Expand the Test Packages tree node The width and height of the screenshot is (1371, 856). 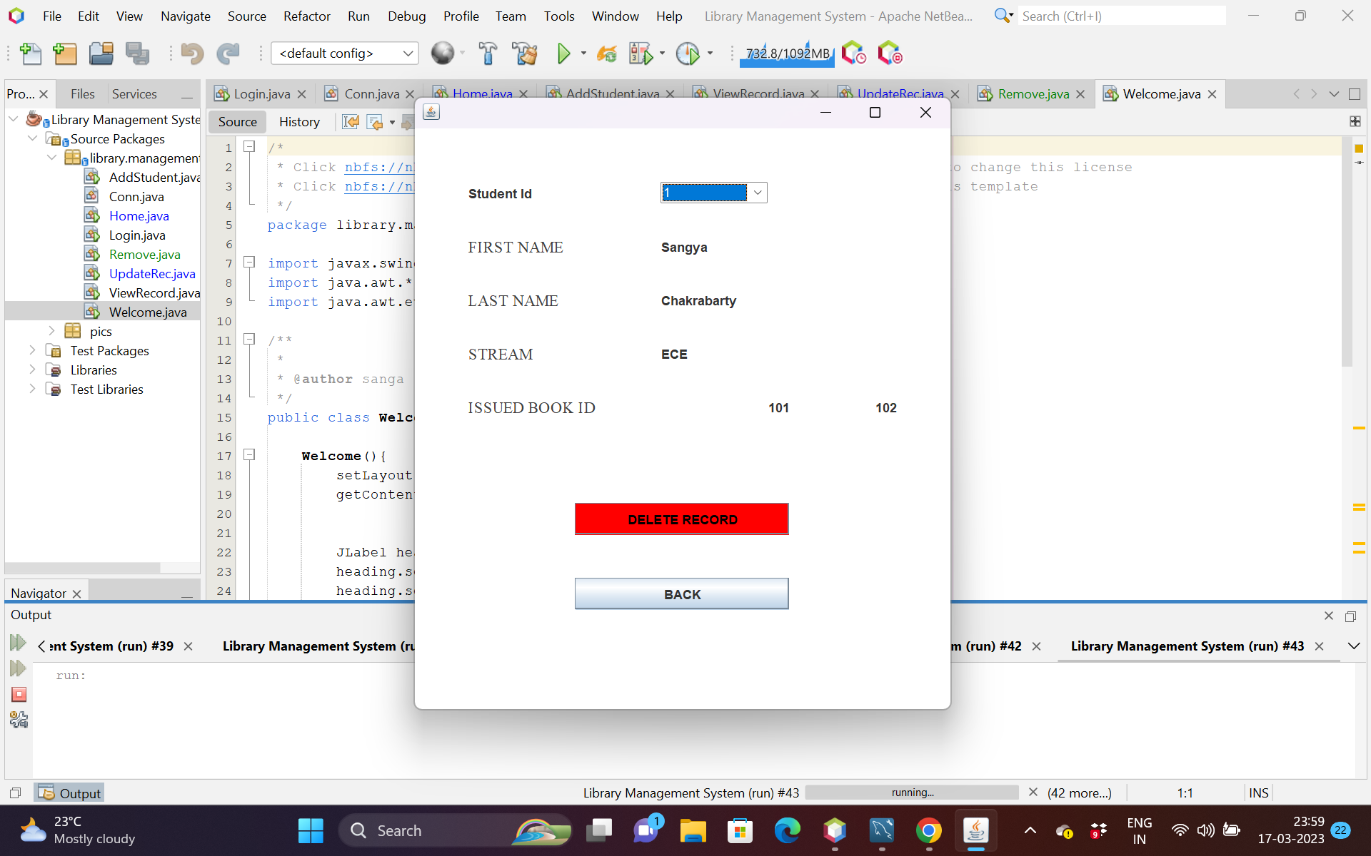(32, 350)
